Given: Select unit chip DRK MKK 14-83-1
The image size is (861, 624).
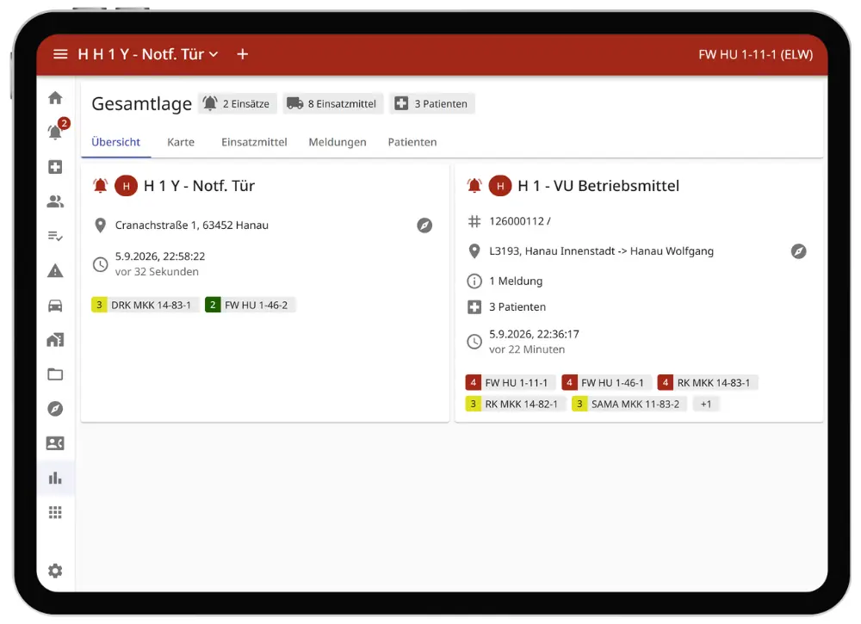Looking at the screenshot, I should 144,306.
